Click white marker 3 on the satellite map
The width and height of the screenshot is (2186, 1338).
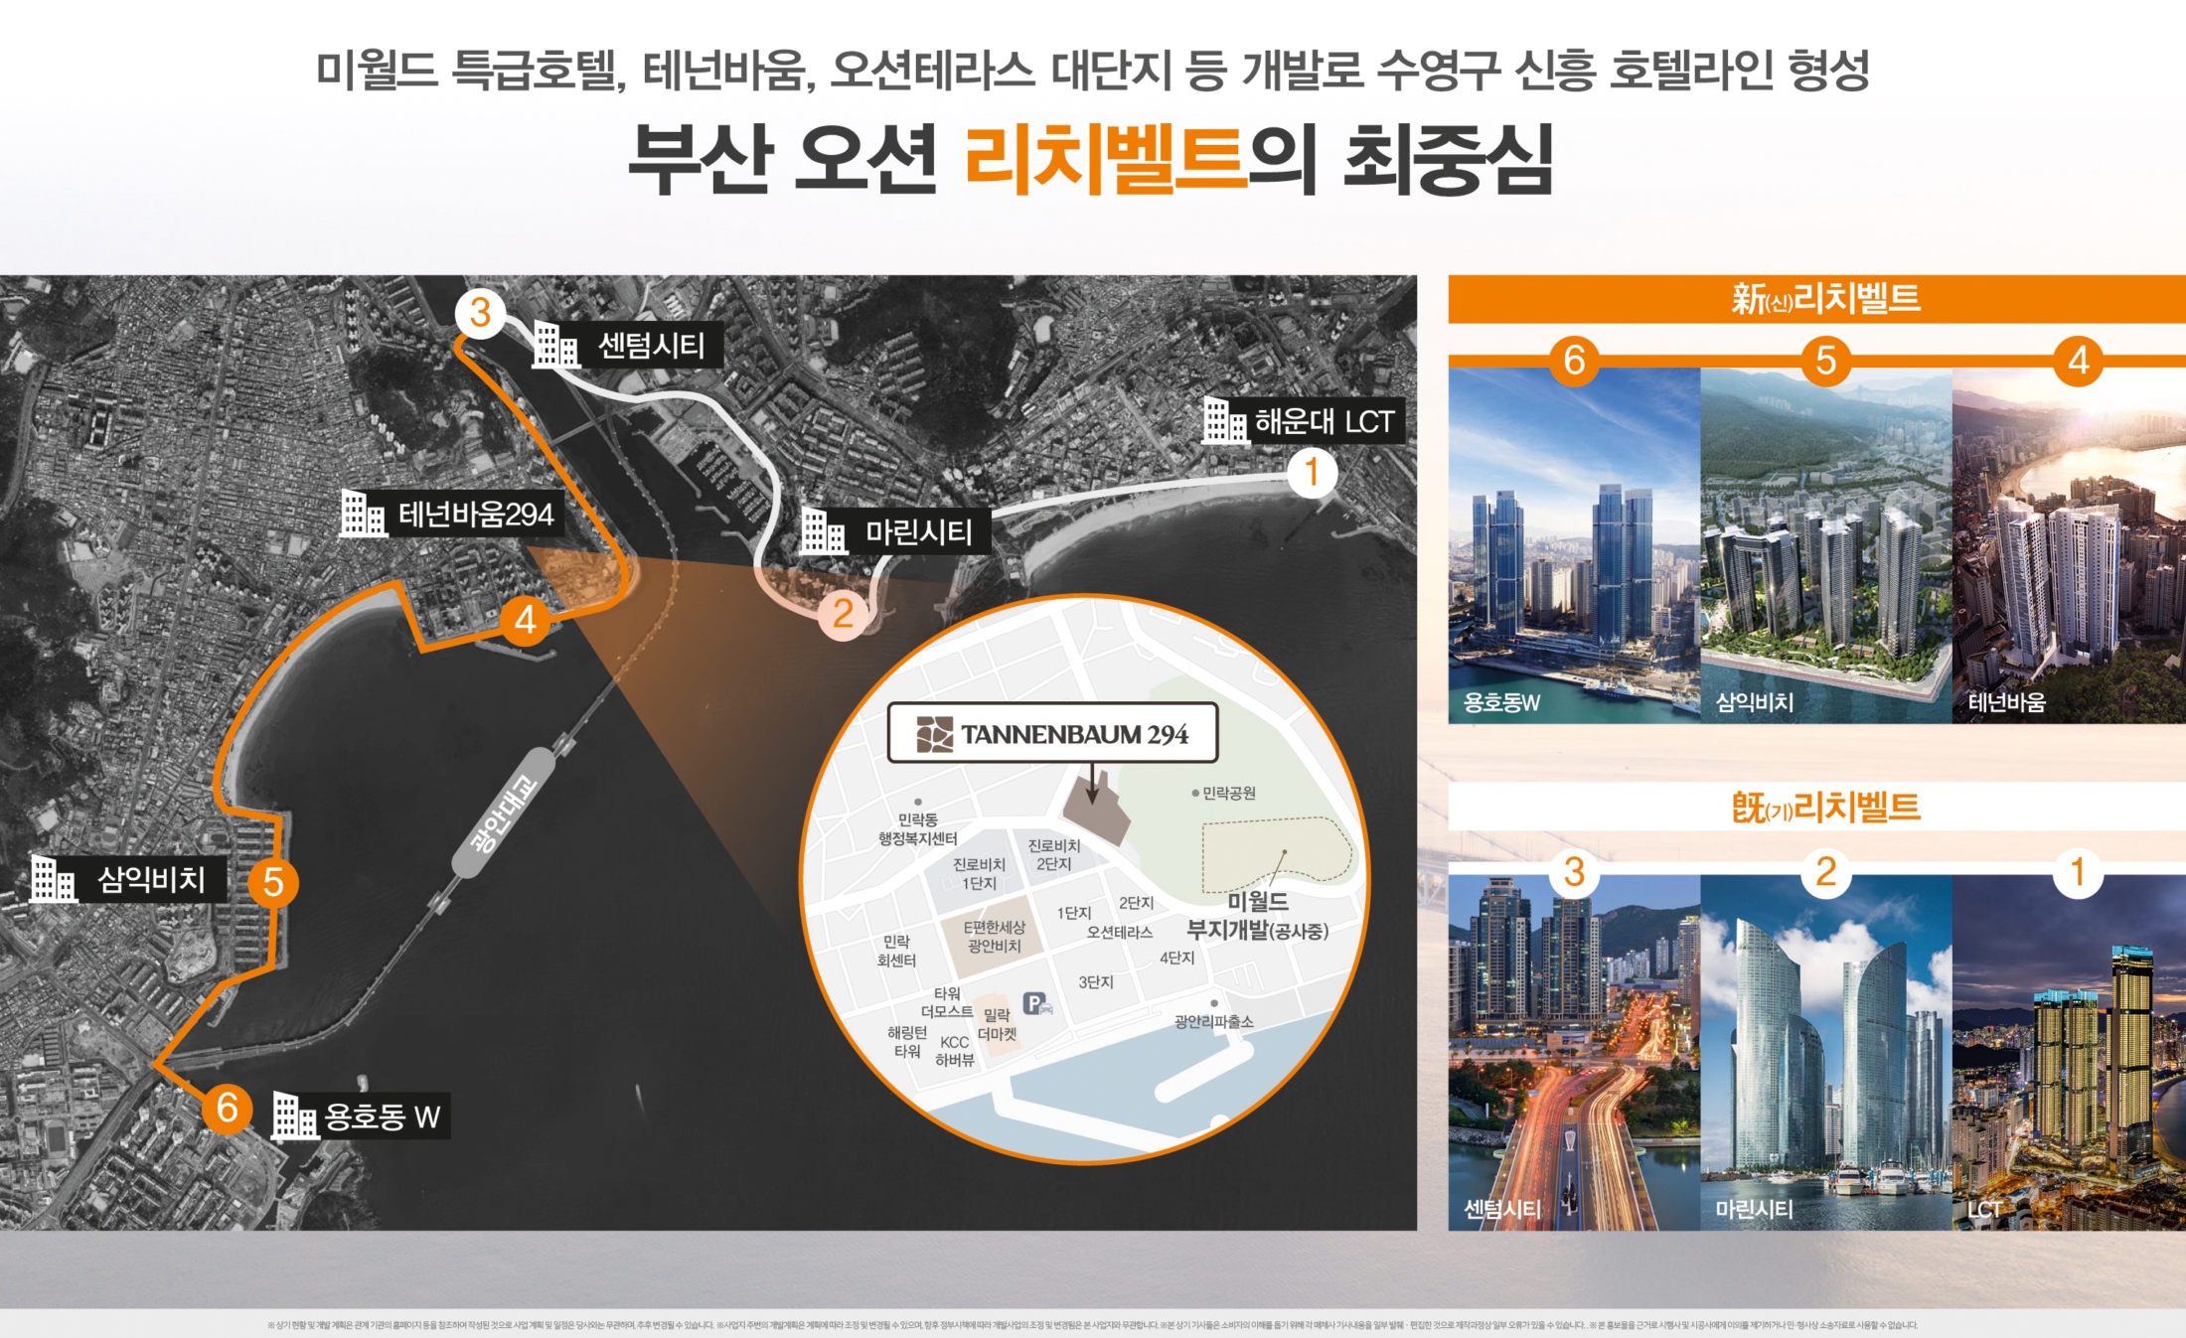tap(481, 313)
